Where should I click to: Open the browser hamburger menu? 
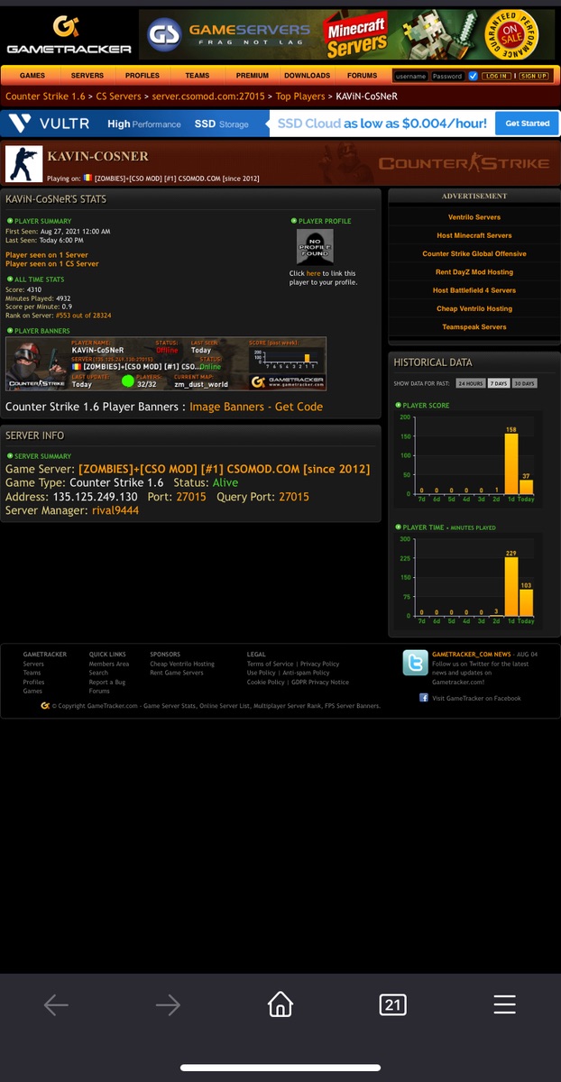[504, 1004]
